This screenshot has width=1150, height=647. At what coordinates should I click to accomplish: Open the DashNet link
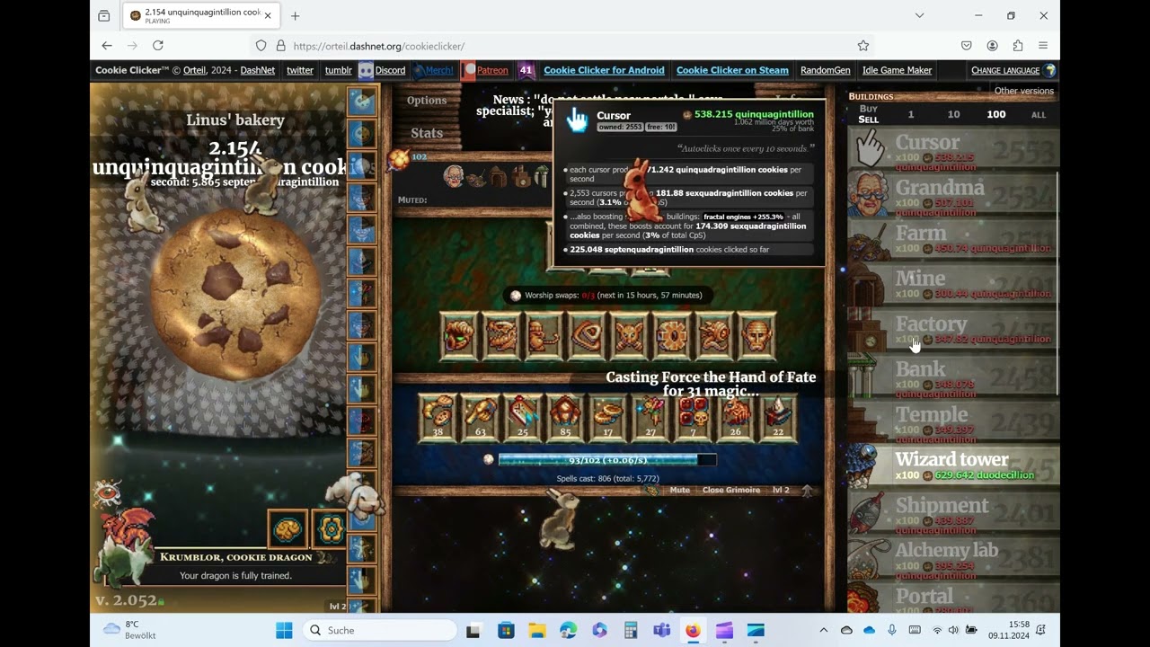[258, 70]
